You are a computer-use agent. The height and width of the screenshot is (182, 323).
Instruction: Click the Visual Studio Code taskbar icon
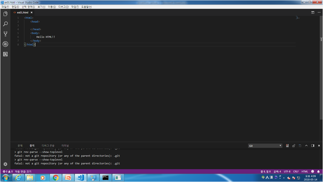(80, 178)
